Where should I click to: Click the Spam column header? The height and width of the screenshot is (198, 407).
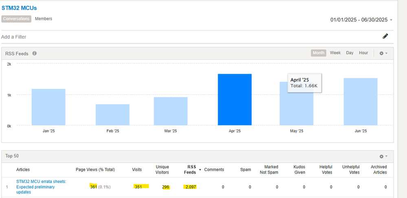[245, 170]
